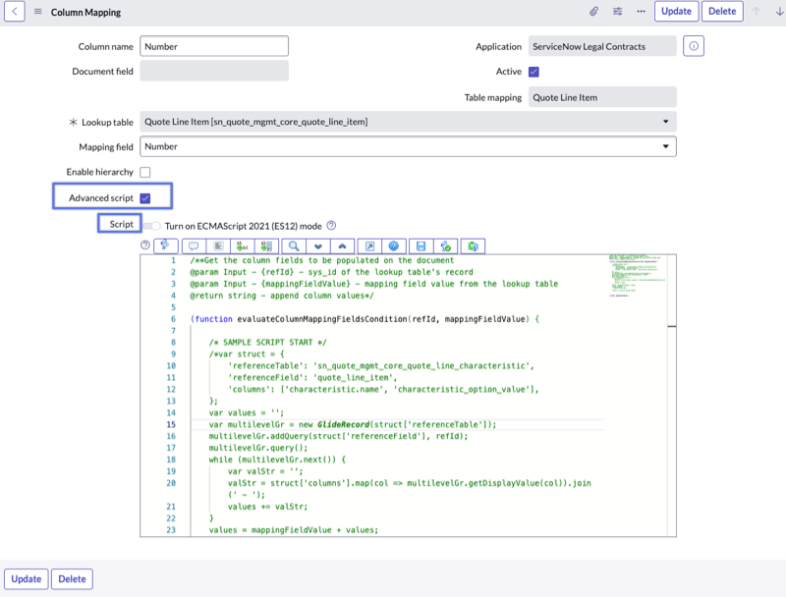786x597 pixels.
Task: Open personalize form settings icon
Action: point(618,11)
